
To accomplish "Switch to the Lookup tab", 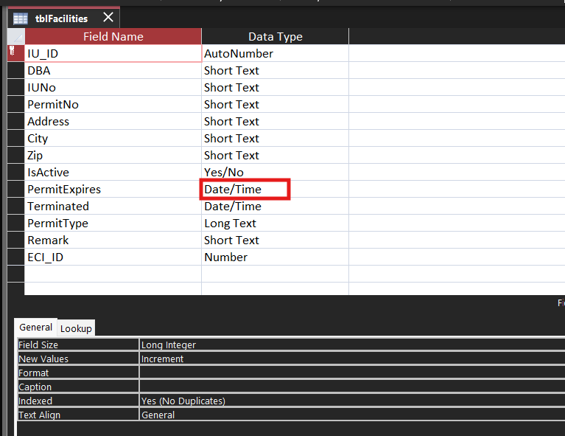I will (76, 328).
